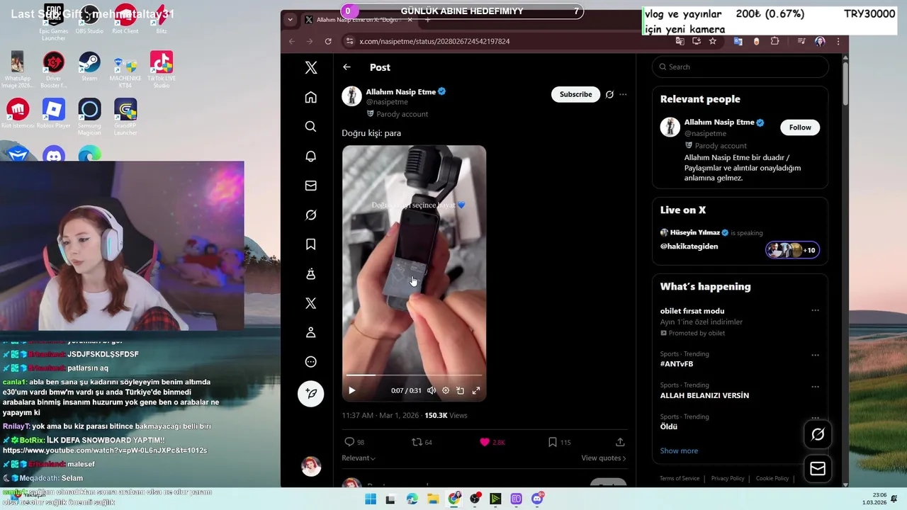Open post's three-dot more options
Image resolution: width=907 pixels, height=510 pixels.
point(623,94)
